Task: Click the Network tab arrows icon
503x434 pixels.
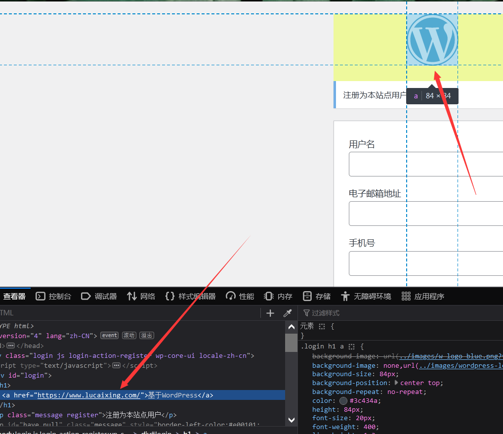Action: click(x=131, y=296)
